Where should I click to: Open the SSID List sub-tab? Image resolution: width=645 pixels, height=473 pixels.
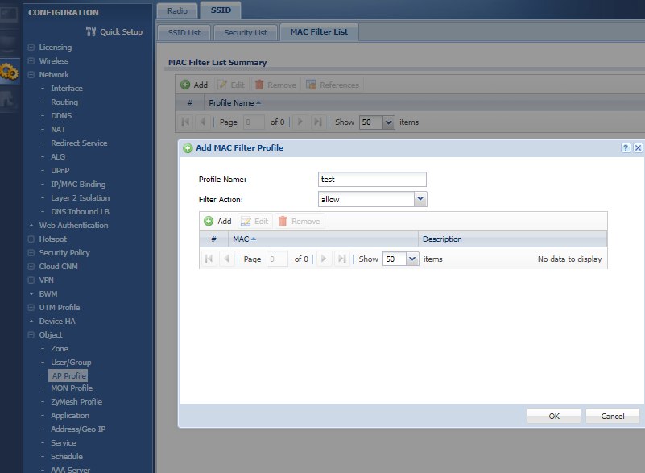point(184,32)
